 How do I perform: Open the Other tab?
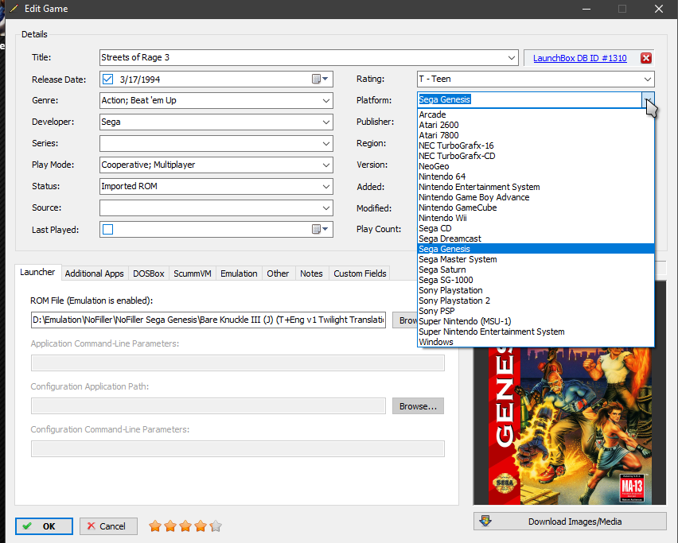click(x=278, y=273)
